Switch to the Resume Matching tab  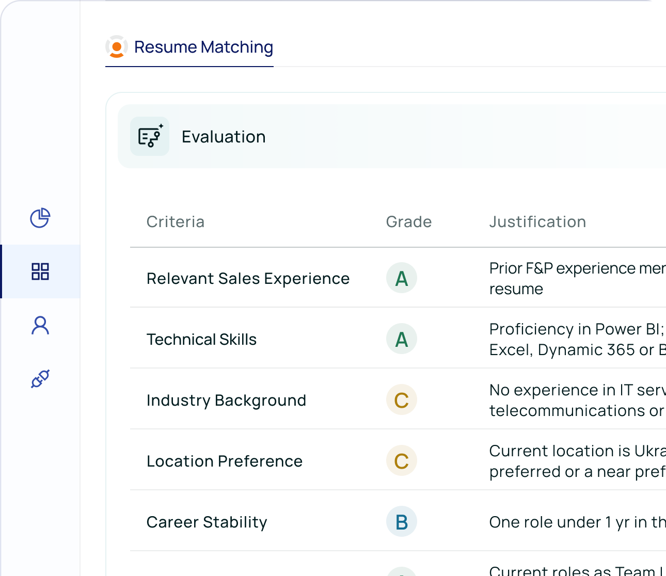203,47
